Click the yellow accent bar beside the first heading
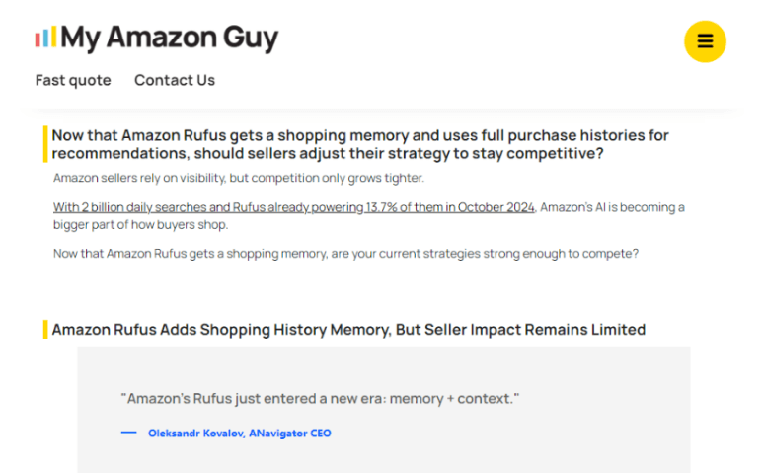 coord(45,144)
